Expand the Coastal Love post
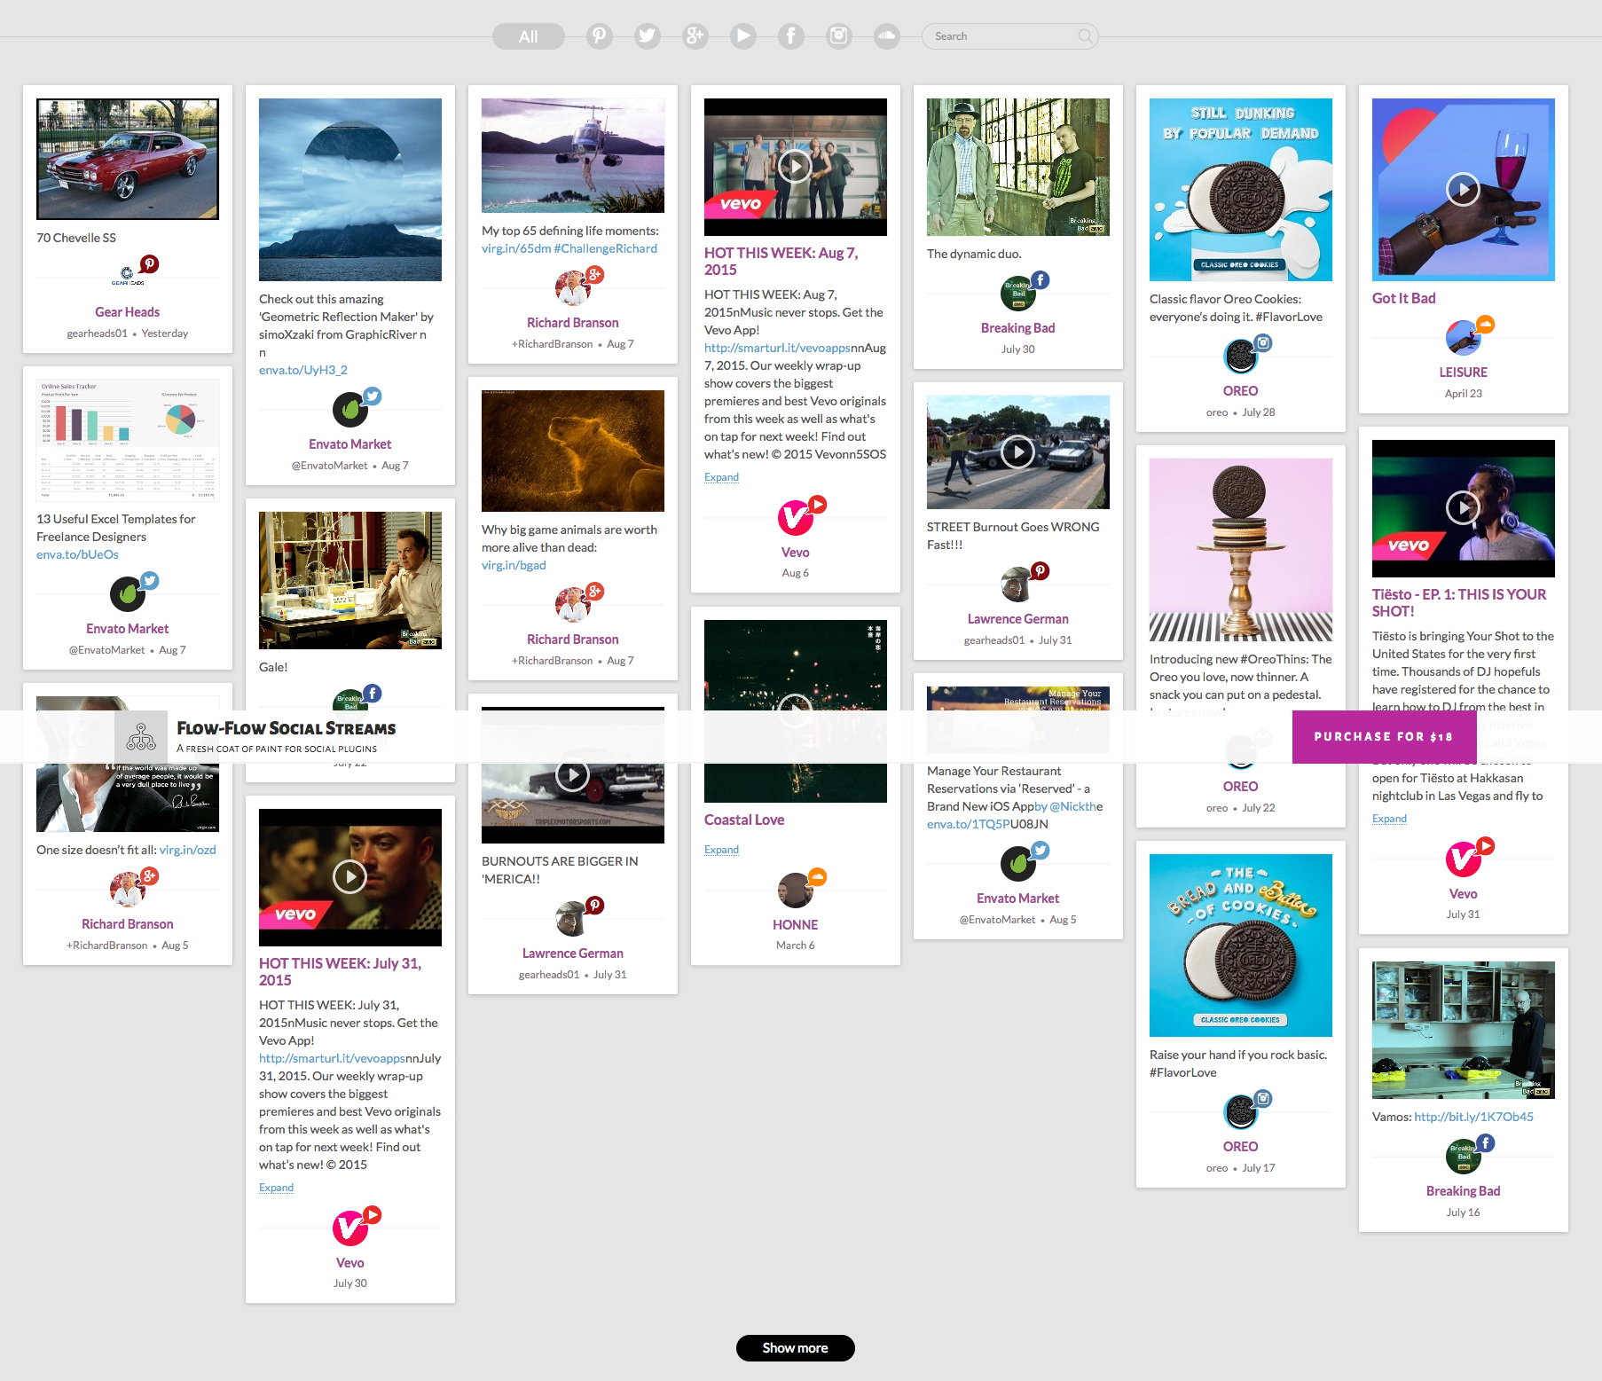Screen dimensions: 1602x1381 (722, 850)
